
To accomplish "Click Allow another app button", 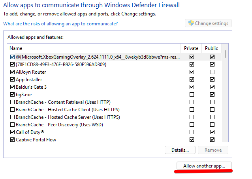I will (x=204, y=166).
